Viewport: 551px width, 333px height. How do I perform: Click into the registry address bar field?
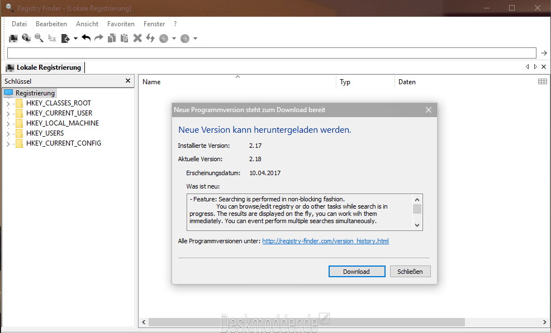(272, 53)
